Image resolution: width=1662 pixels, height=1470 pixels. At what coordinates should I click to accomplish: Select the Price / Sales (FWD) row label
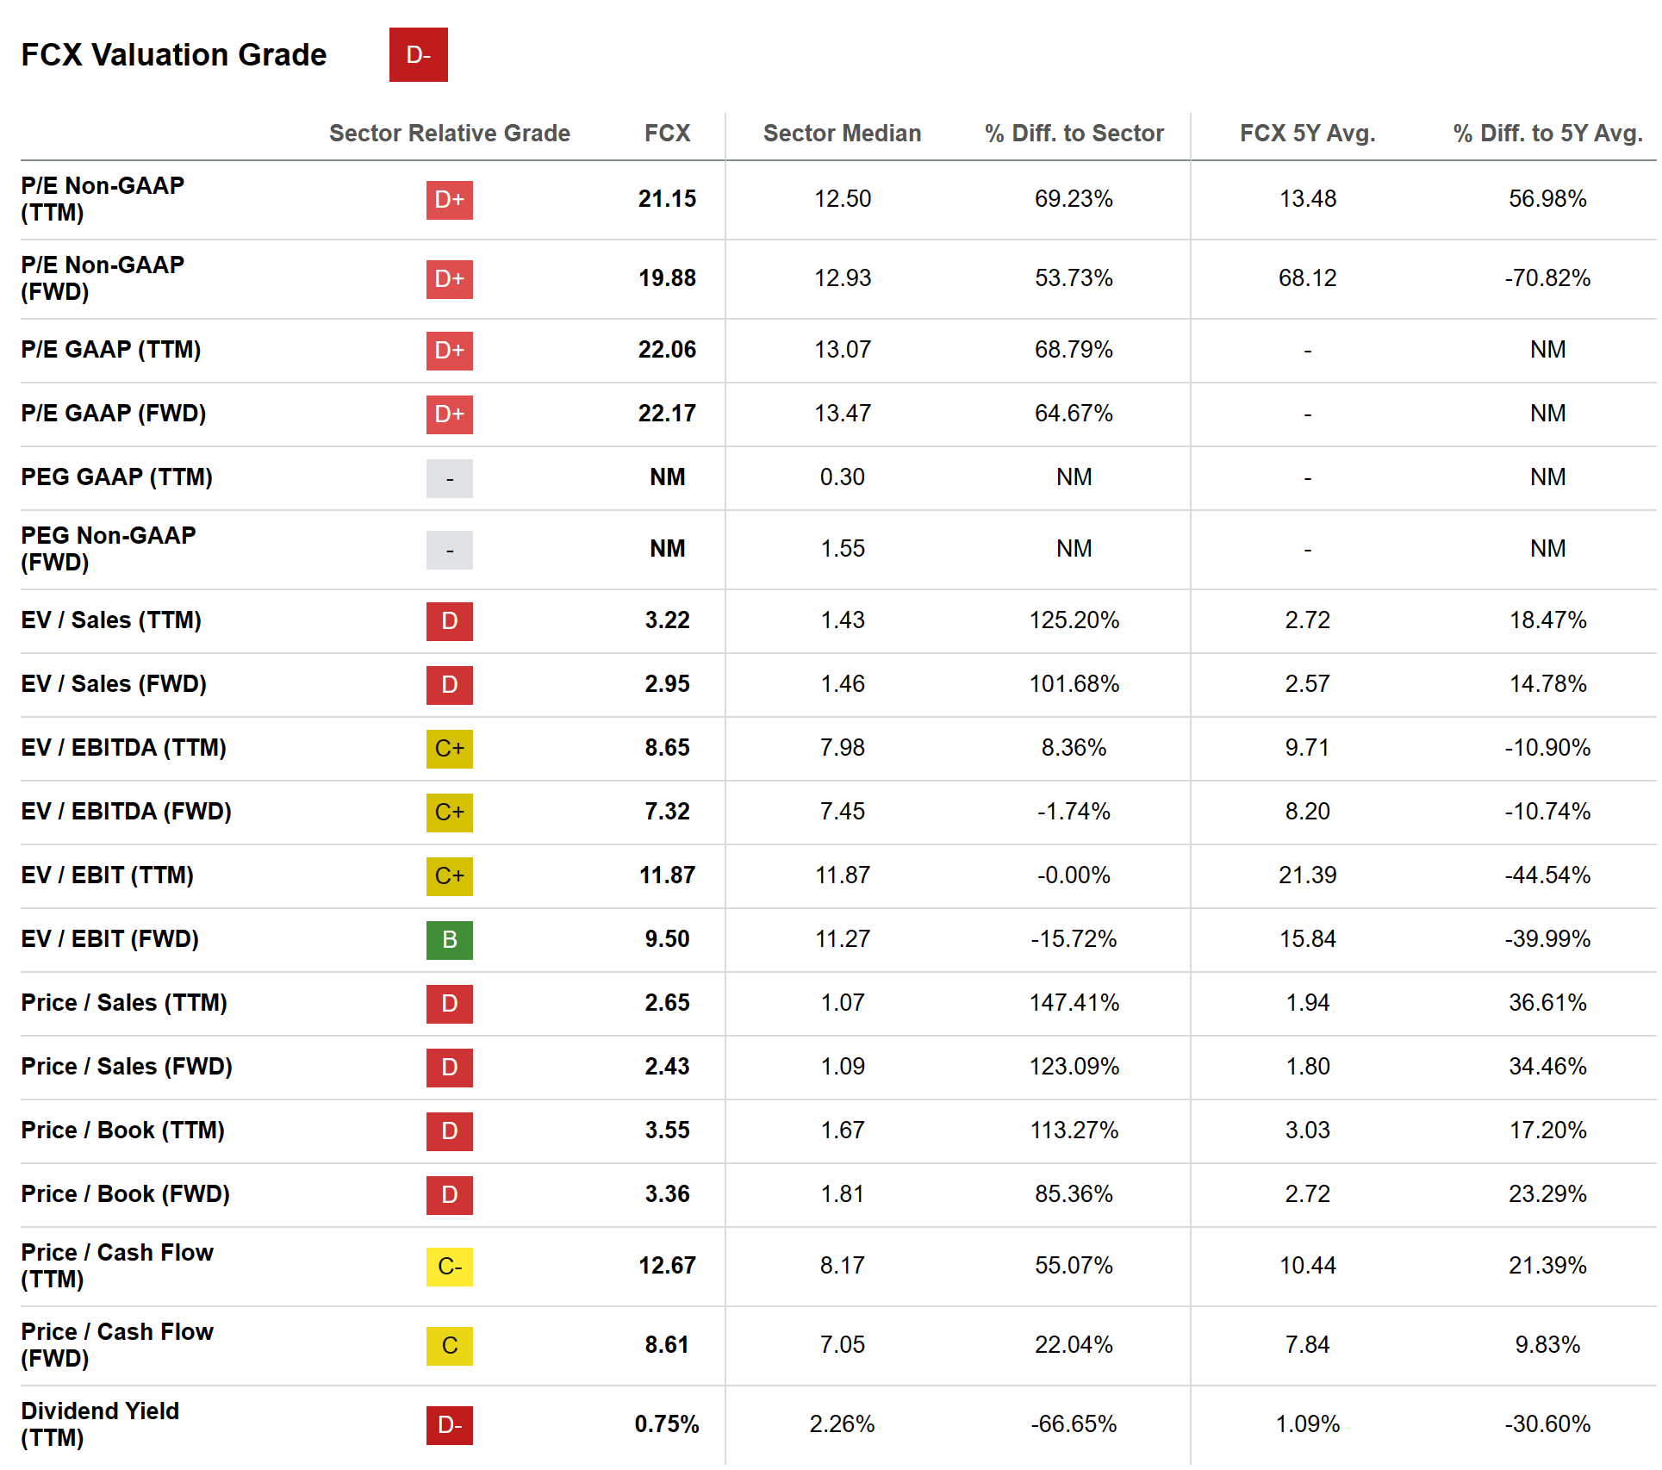126,1067
